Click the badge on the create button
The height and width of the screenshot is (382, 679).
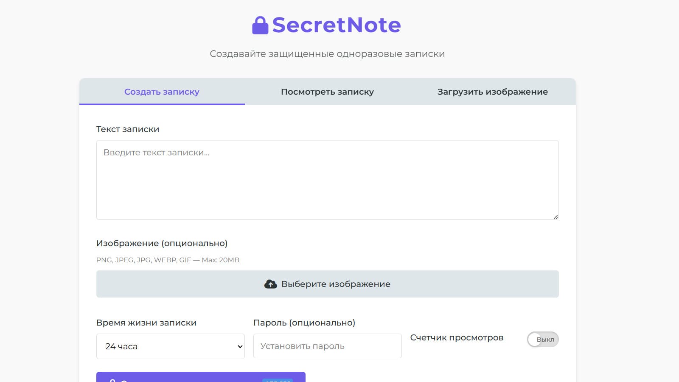tap(278, 381)
